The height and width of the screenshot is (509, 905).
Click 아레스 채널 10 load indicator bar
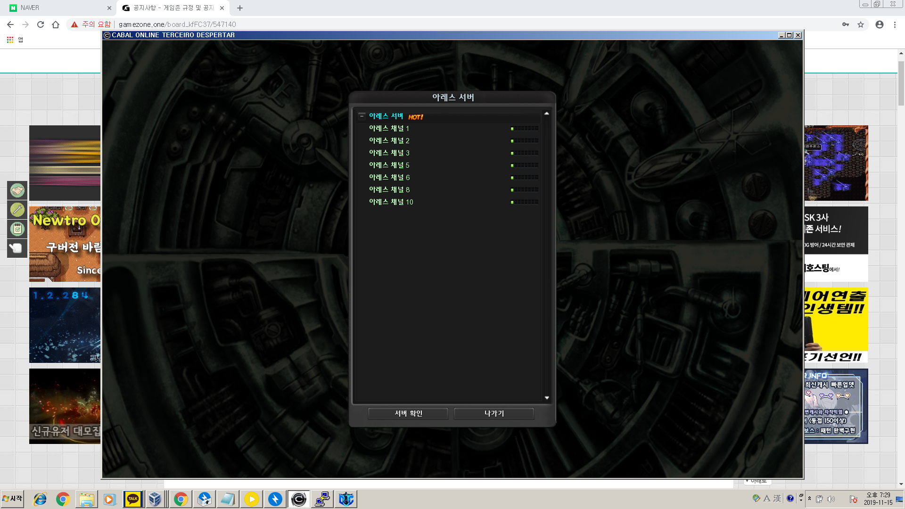click(x=525, y=202)
